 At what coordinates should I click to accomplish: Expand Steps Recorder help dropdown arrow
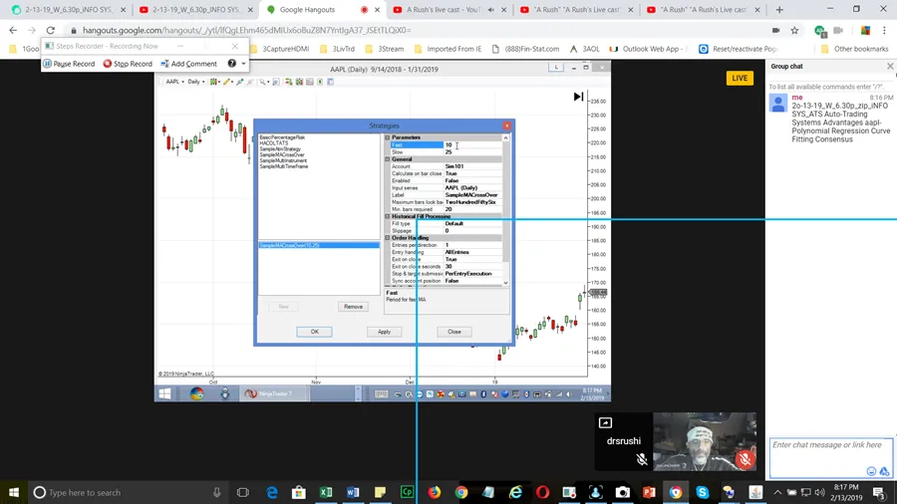(x=244, y=64)
